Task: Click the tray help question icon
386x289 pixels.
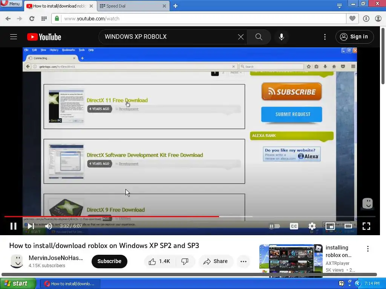Action: (x=341, y=284)
